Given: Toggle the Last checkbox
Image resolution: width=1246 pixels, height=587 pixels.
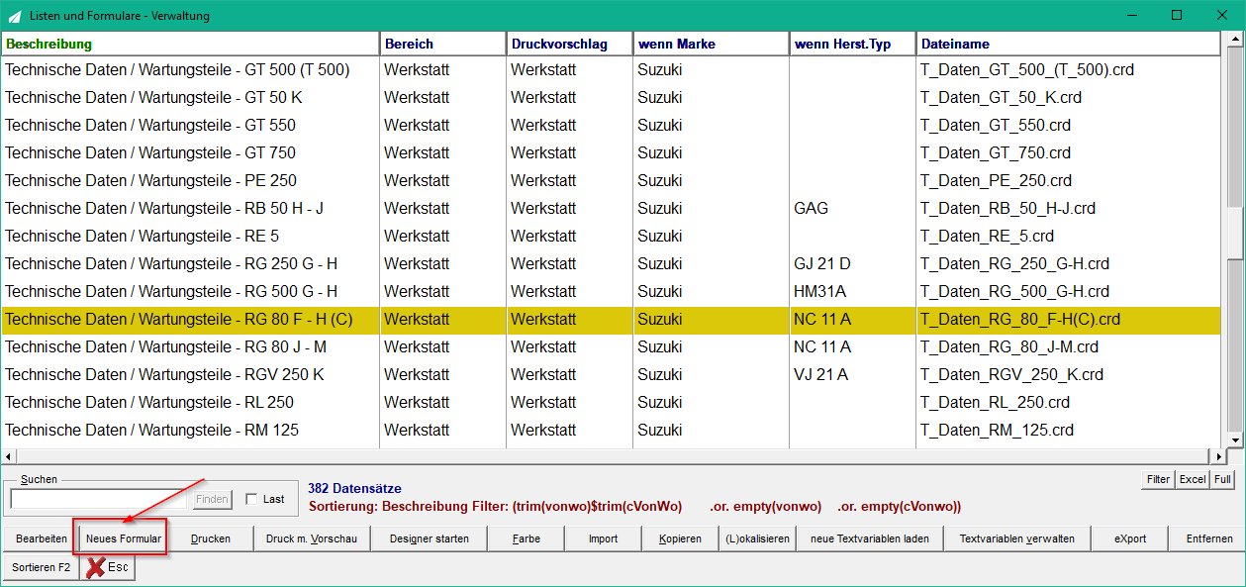Looking at the screenshot, I should coord(251,499).
